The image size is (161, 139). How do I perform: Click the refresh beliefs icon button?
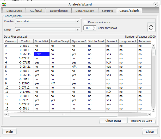(x=151, y=27)
